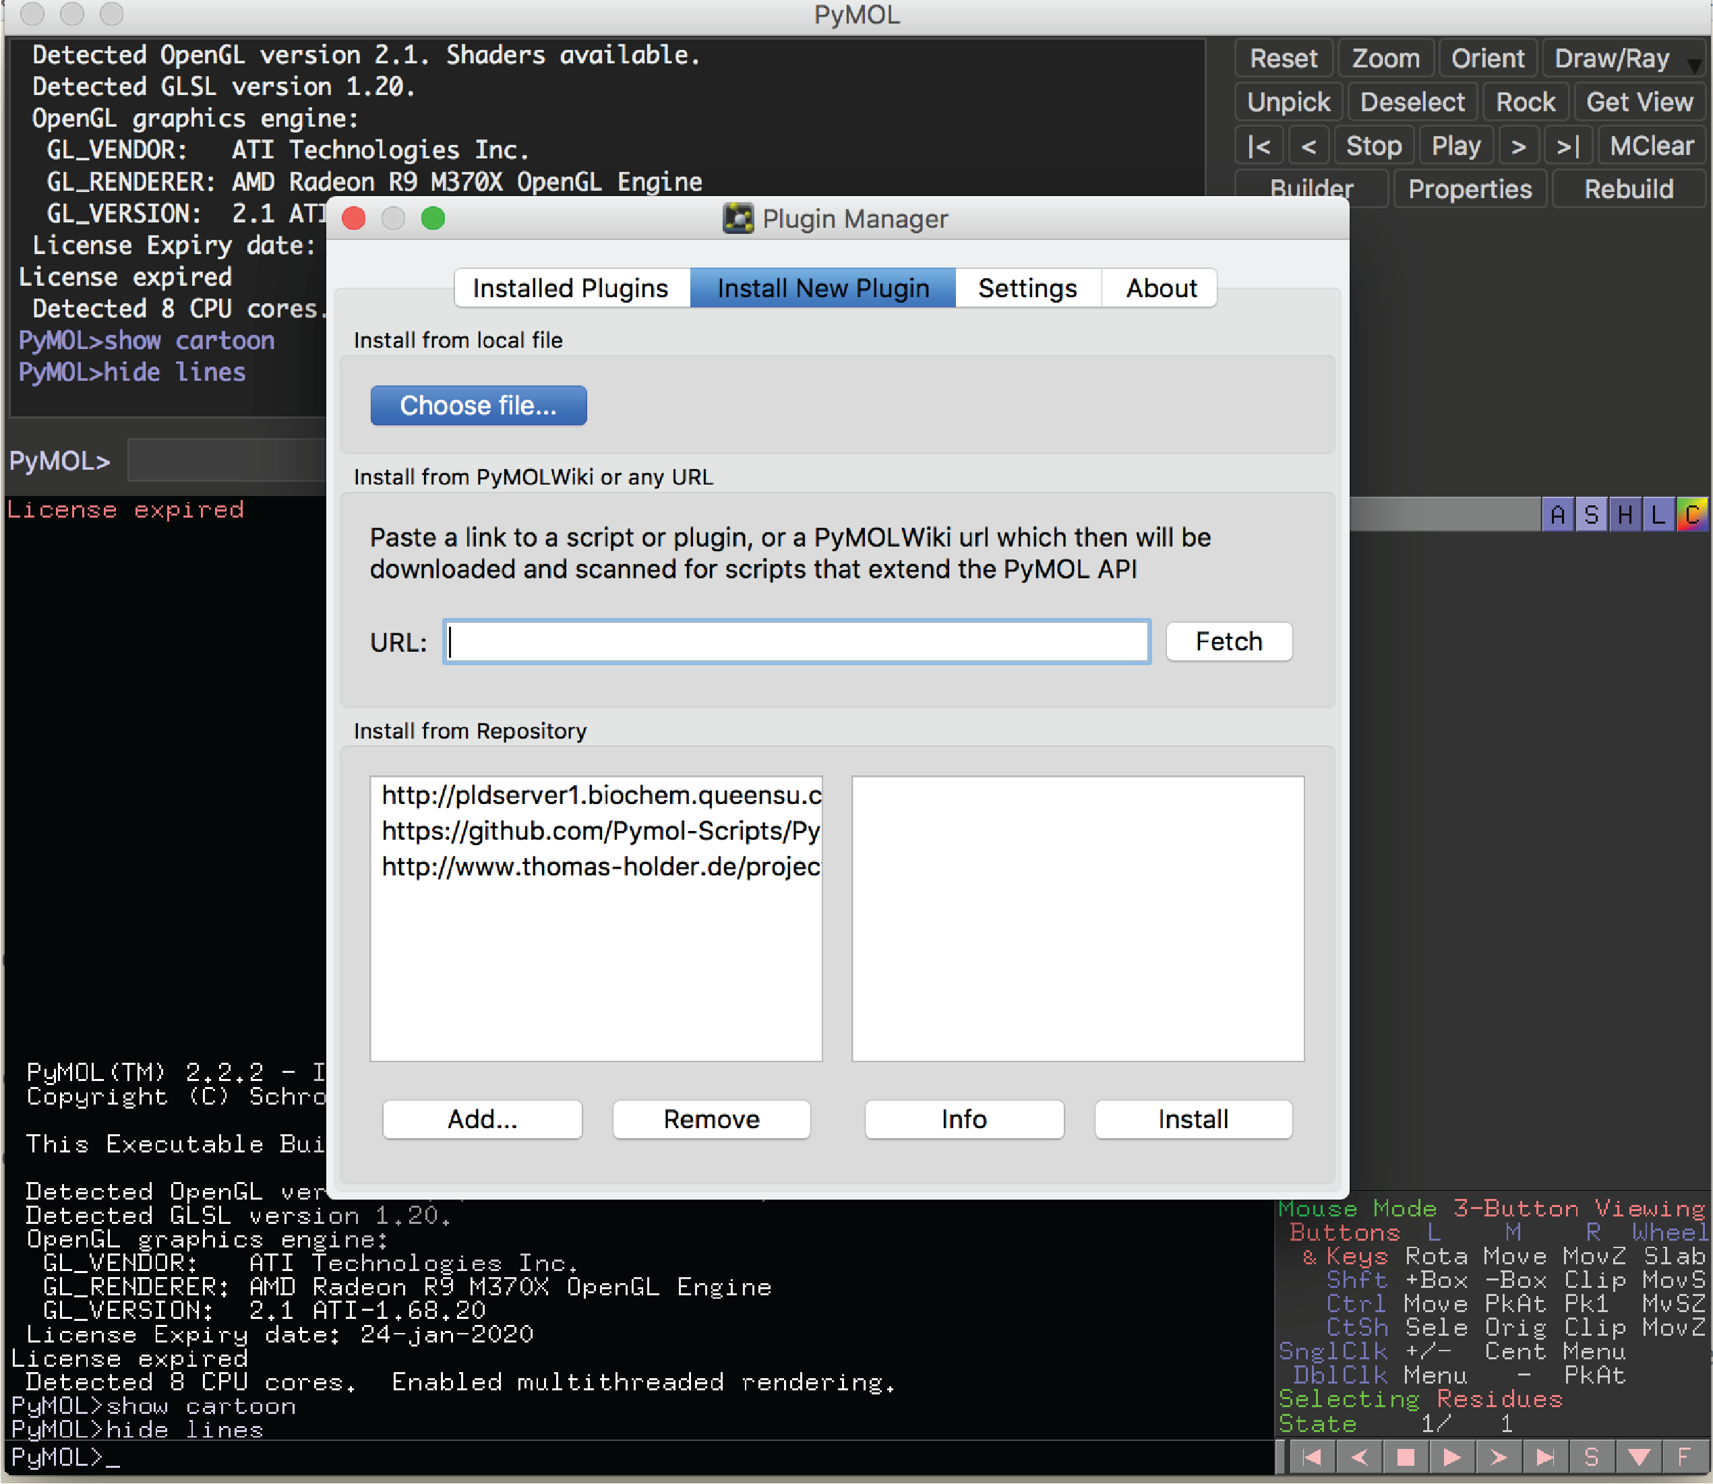Click the rainbow C color button
The width and height of the screenshot is (1713, 1484).
tap(1692, 514)
